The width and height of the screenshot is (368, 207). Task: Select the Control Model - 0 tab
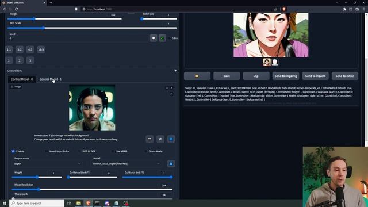tap(22, 79)
